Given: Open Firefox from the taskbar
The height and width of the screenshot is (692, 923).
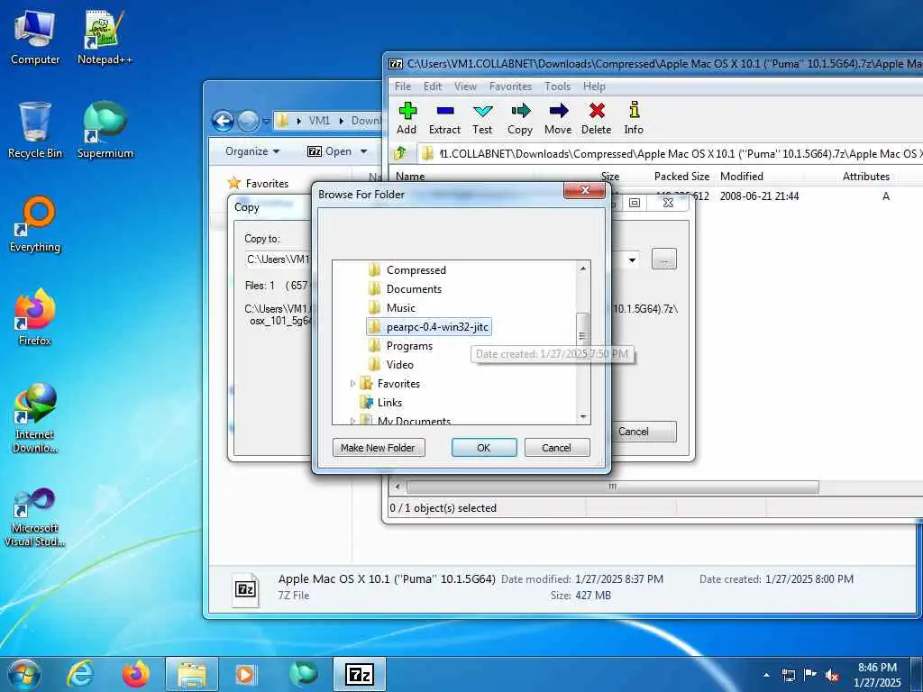Looking at the screenshot, I should click(136, 674).
